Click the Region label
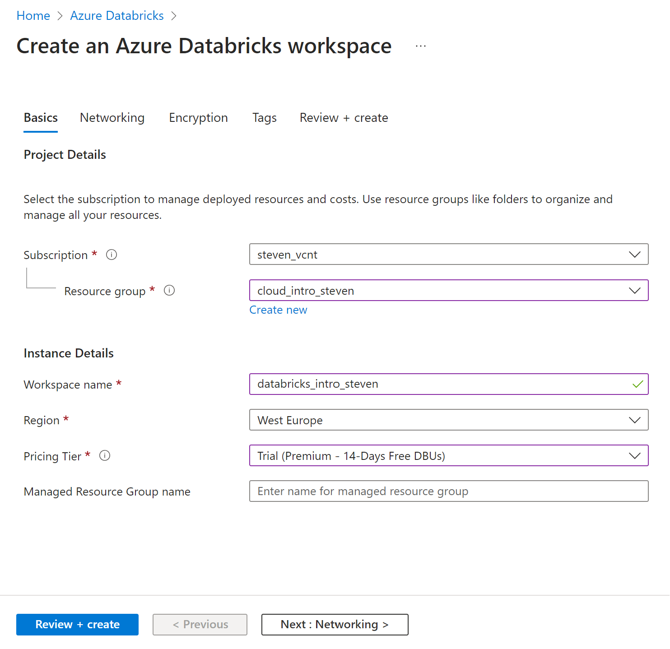Image resolution: width=670 pixels, height=649 pixels. pos(42,420)
